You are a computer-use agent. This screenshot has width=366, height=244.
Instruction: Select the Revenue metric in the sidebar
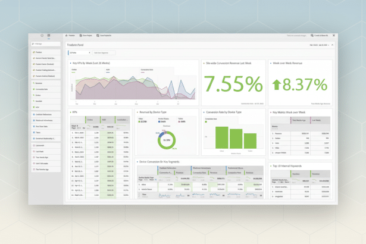pyautogui.click(x=46, y=83)
